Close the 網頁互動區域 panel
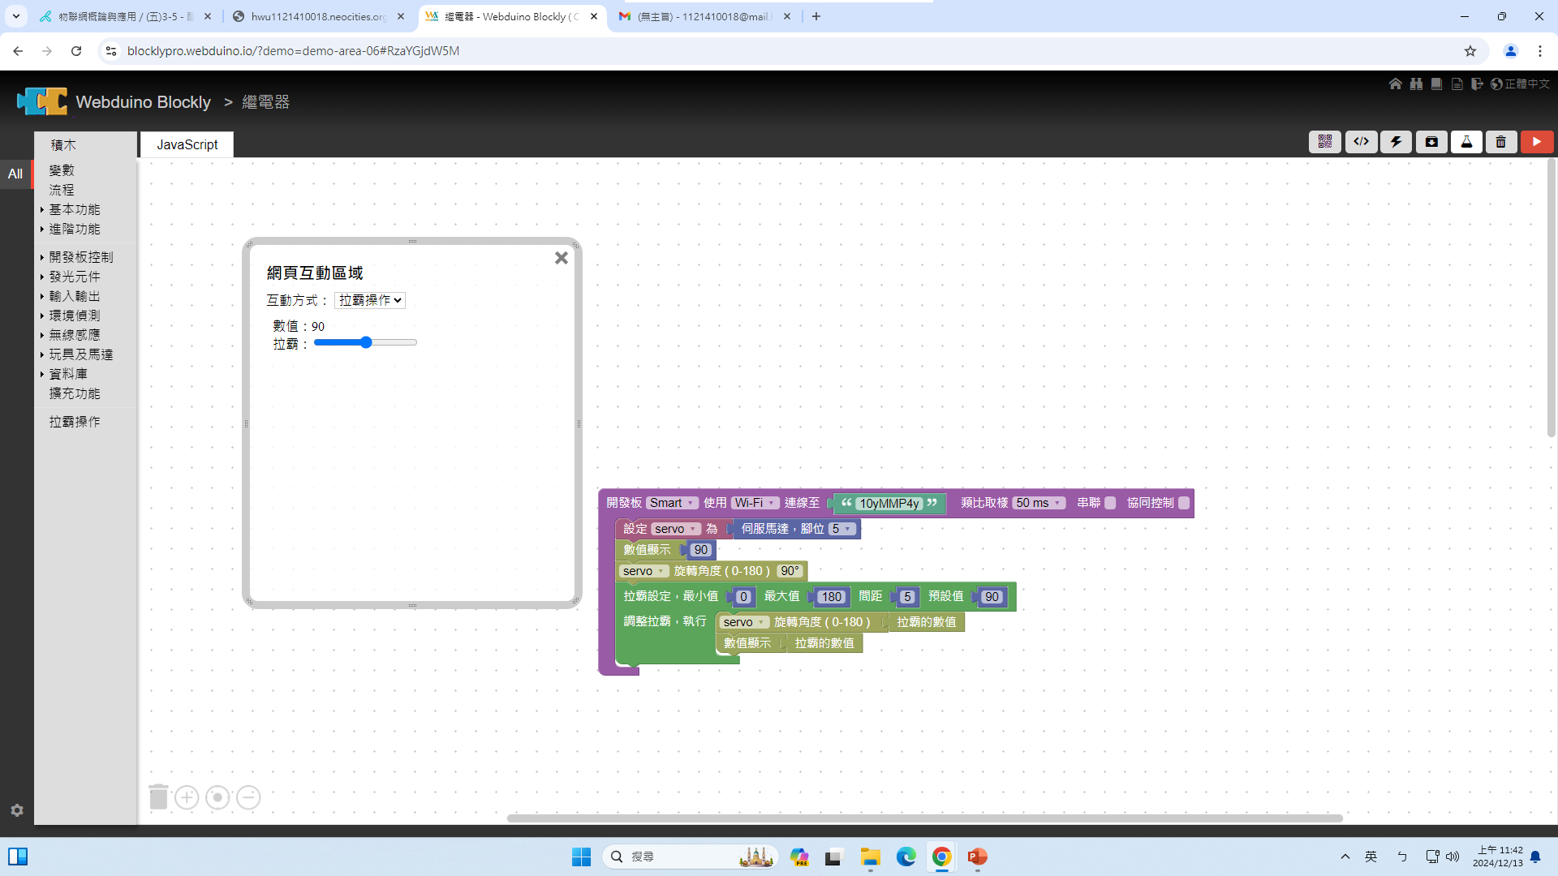The height and width of the screenshot is (876, 1558). point(561,258)
